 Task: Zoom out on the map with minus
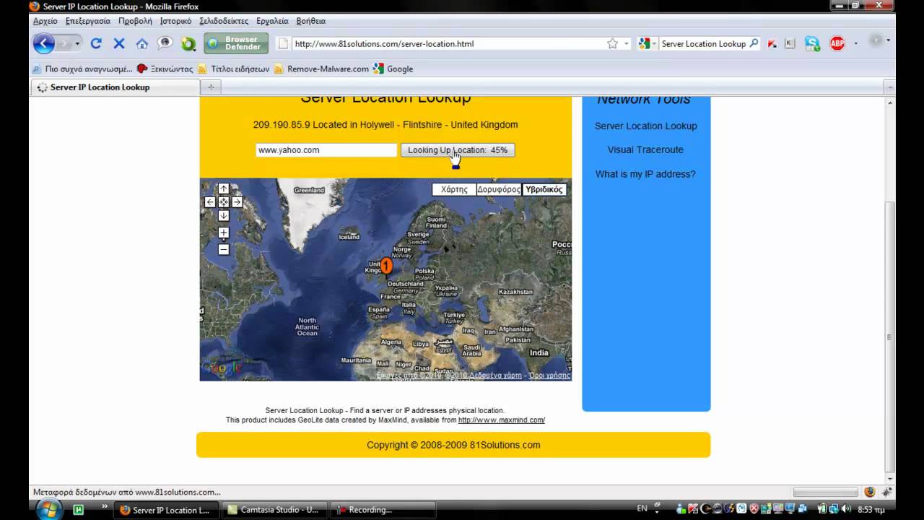point(224,249)
